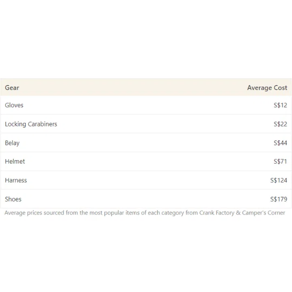Click the S$124 price value
Image resolution: width=292 pixels, height=292 pixels.
pos(279,180)
